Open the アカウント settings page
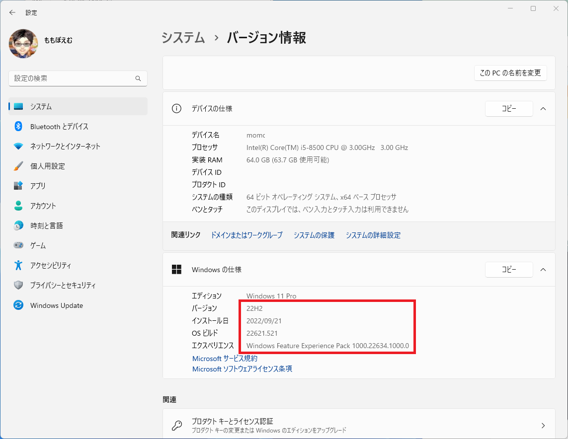Screen dimensions: 568x439 (43, 206)
